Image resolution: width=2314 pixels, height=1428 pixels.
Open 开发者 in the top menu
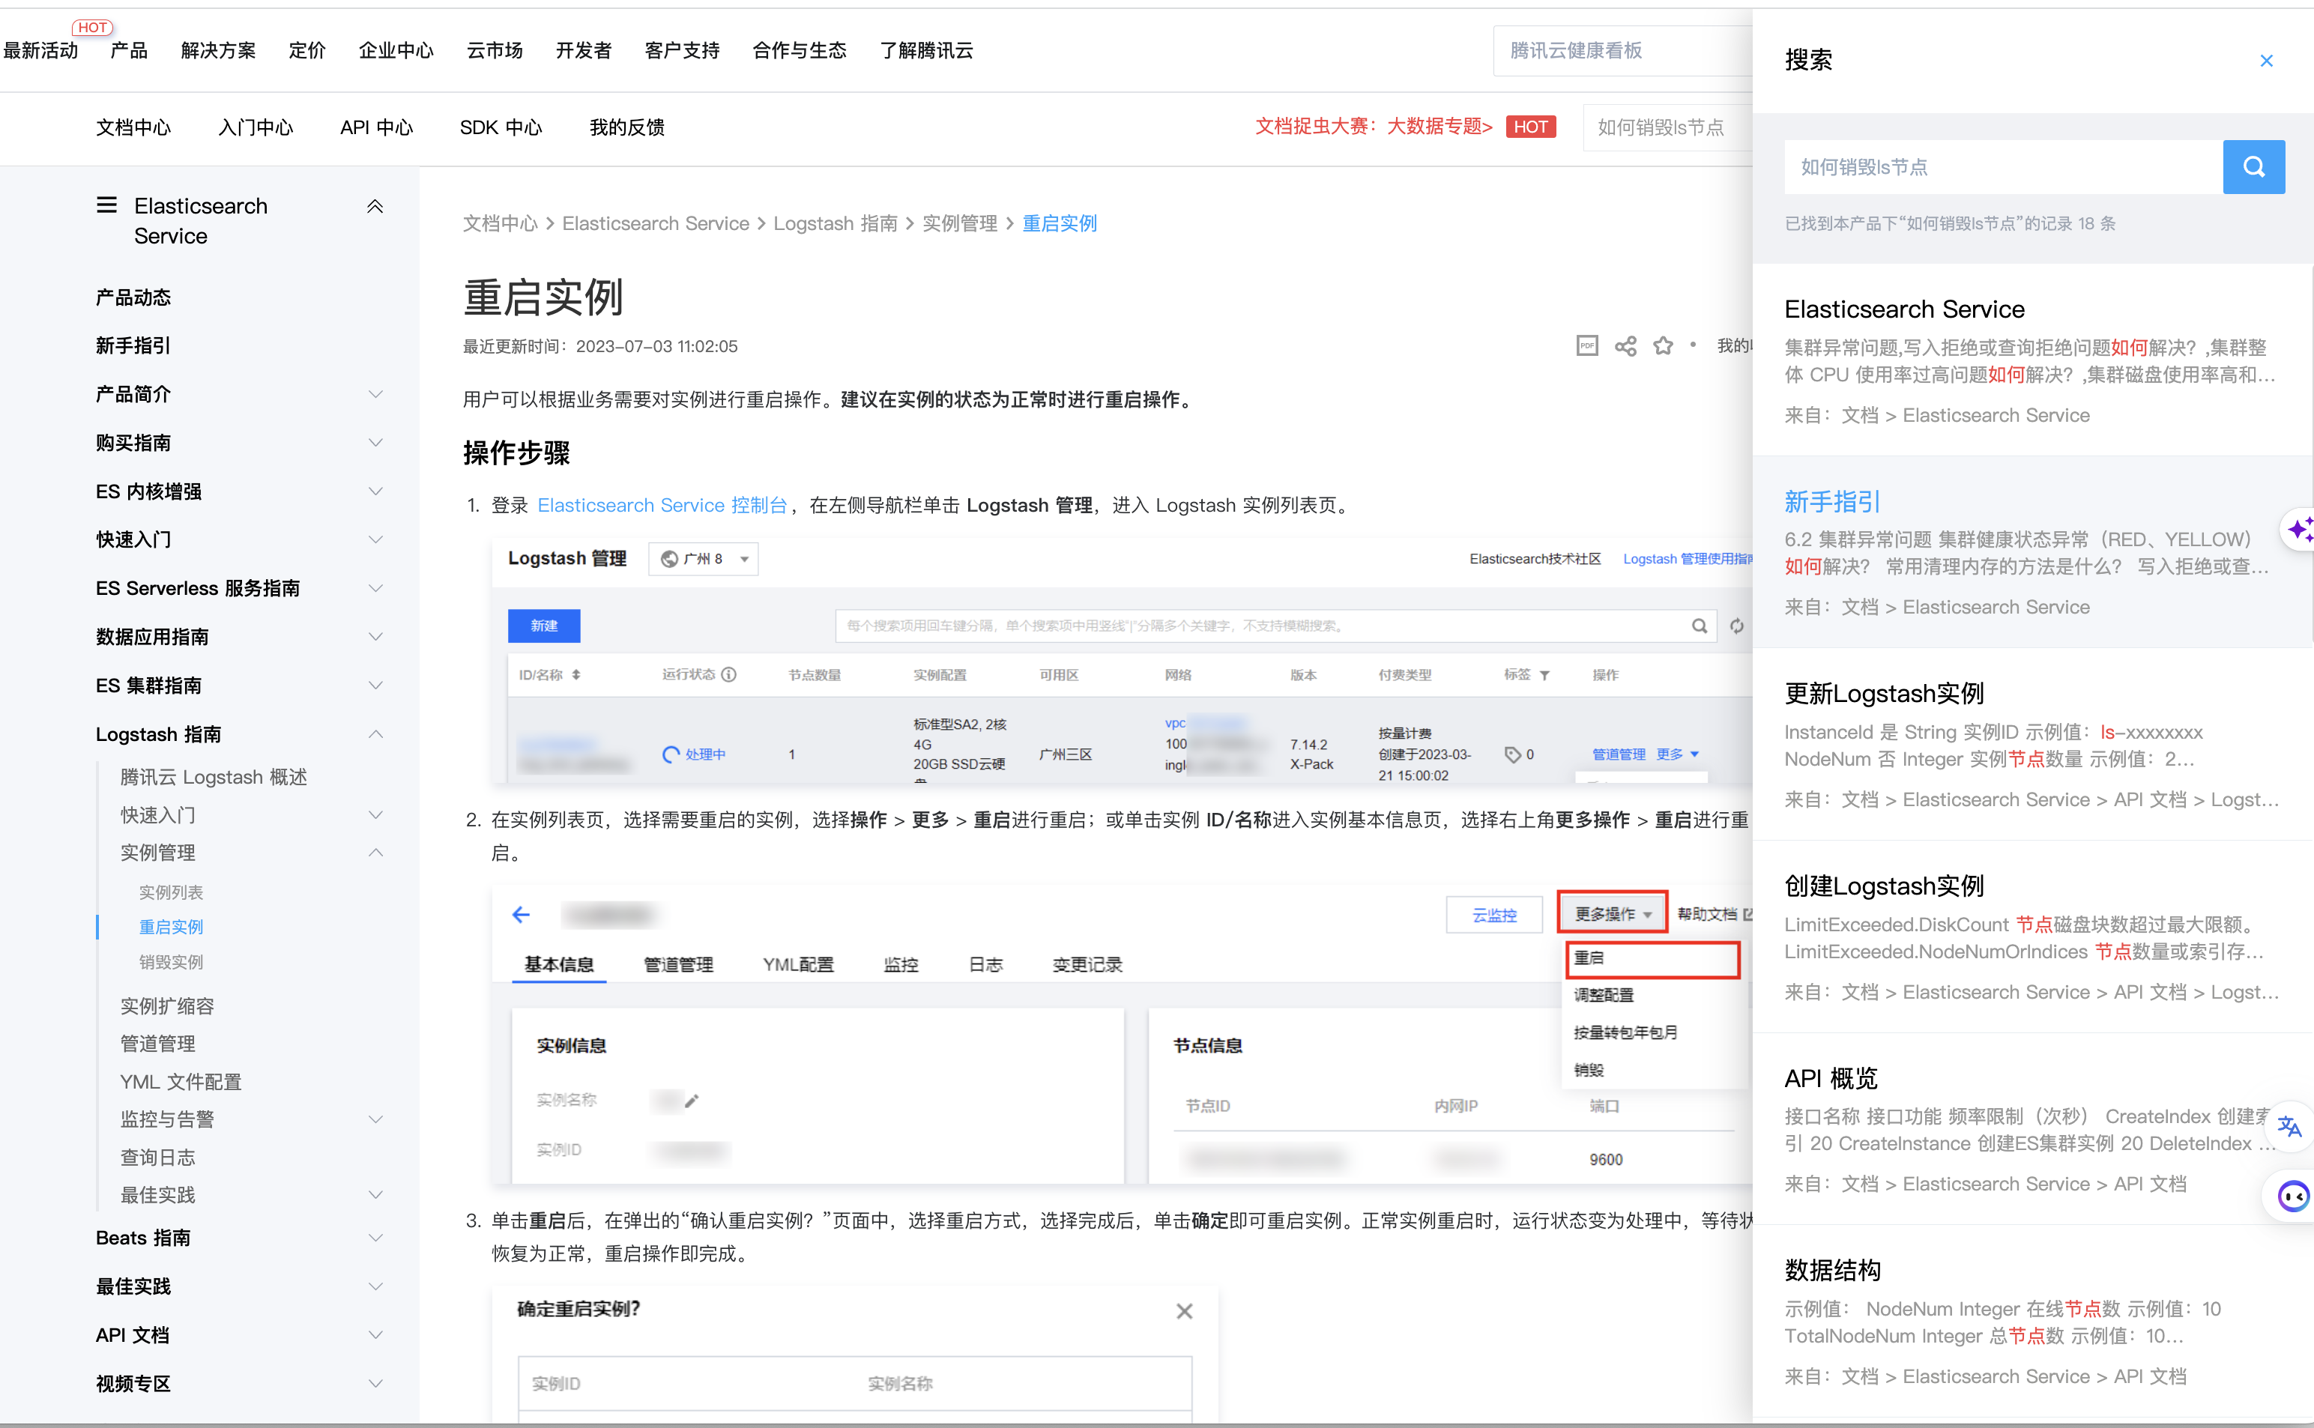coord(583,50)
